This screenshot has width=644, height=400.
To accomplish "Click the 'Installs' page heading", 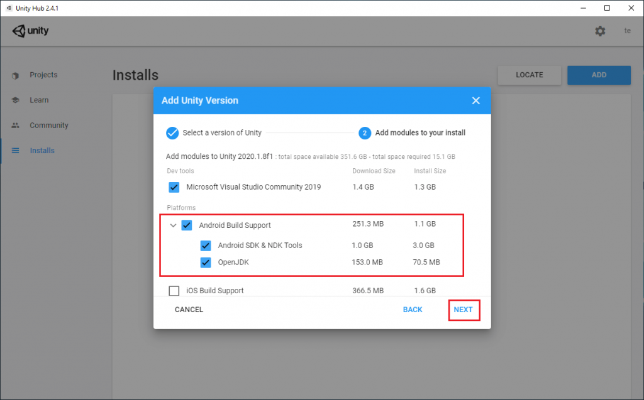I will (136, 75).
